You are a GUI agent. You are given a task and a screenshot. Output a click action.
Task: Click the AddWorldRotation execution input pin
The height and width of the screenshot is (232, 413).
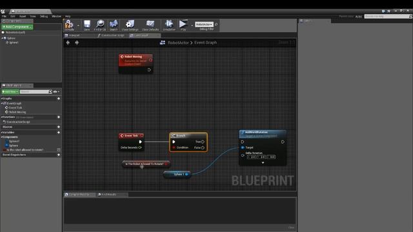243,142
